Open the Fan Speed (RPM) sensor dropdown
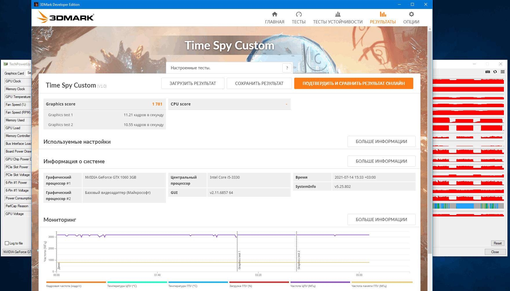 coord(18,112)
